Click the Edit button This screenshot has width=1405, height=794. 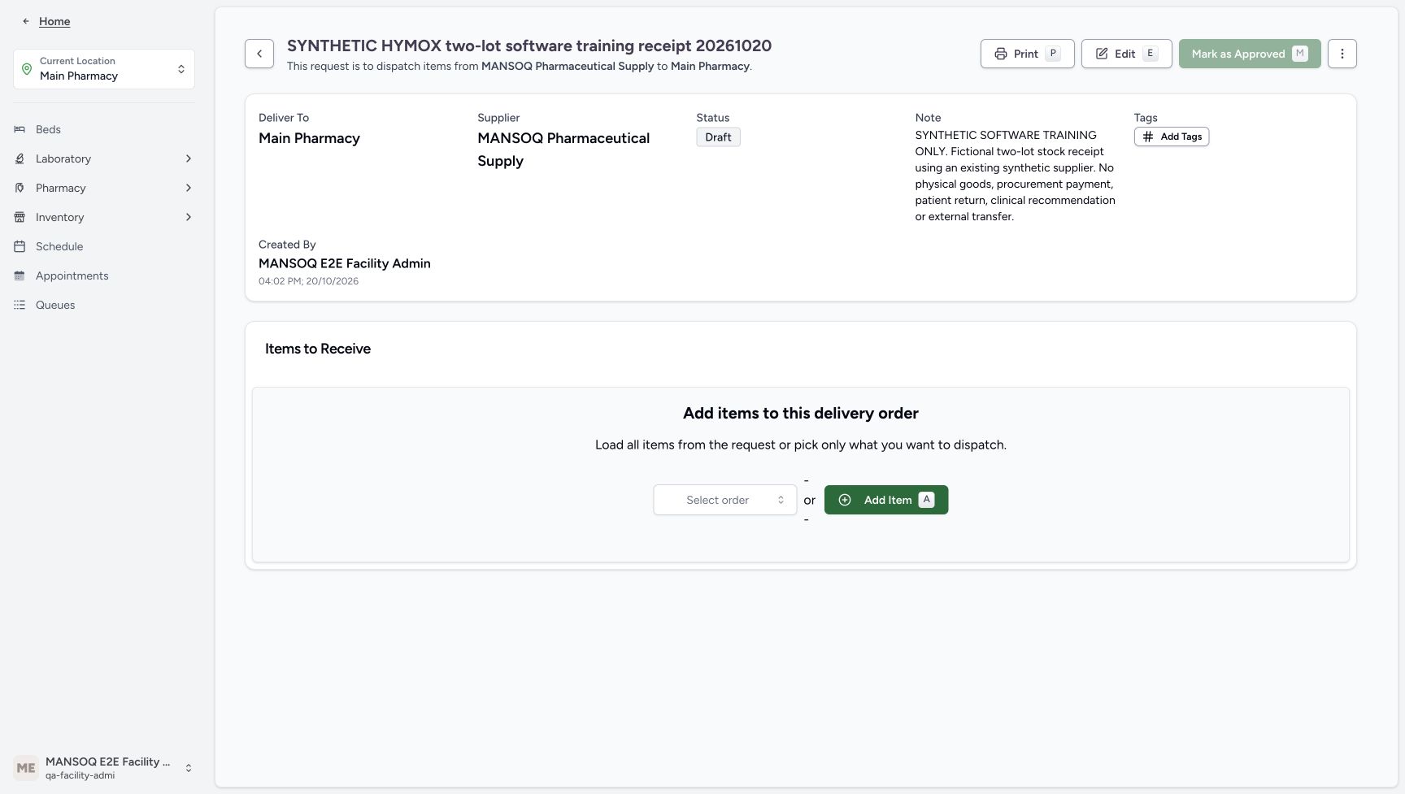[x=1126, y=54]
